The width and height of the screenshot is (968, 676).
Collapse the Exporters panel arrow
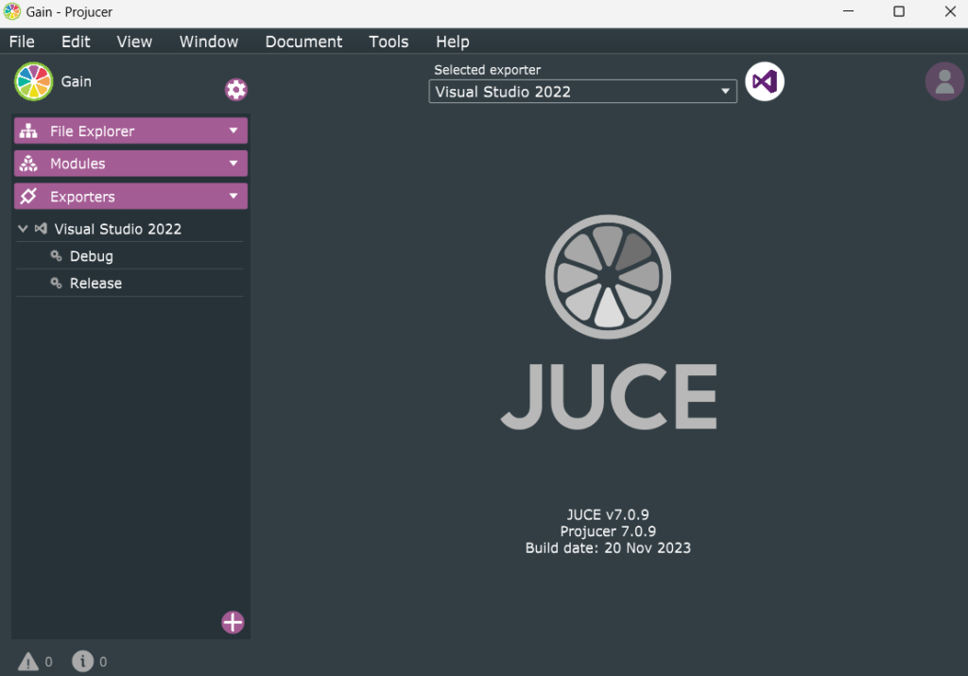[x=233, y=197]
